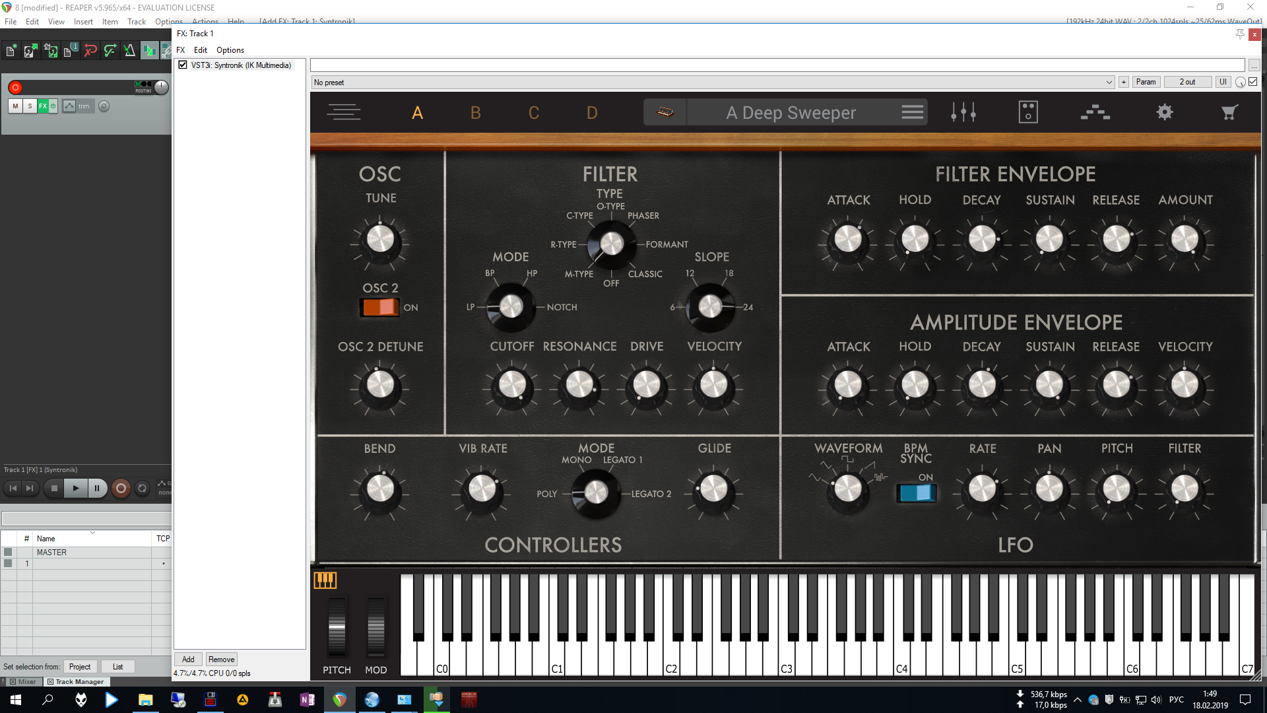
Task: Expand the No preset dropdown
Action: pyautogui.click(x=1109, y=83)
